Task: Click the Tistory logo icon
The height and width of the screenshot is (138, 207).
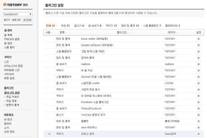Action: coord(5,5)
